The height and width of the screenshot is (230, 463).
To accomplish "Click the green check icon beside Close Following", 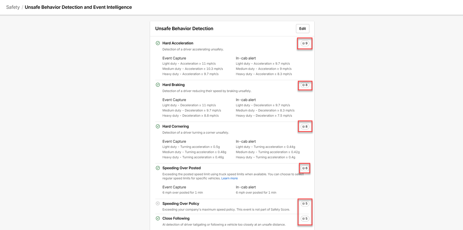I will pyautogui.click(x=158, y=218).
